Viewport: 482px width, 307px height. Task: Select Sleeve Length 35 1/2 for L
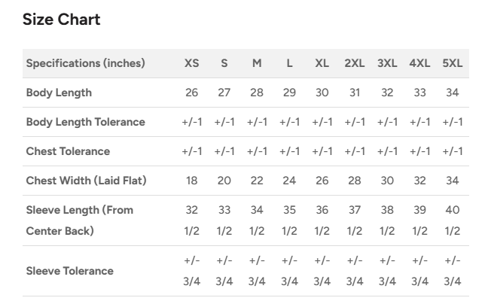[x=289, y=220]
